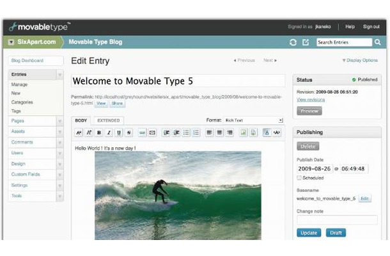Image resolution: width=390 pixels, height=256 pixels.
Task: Toggle underline formatting
Action: click(119, 132)
